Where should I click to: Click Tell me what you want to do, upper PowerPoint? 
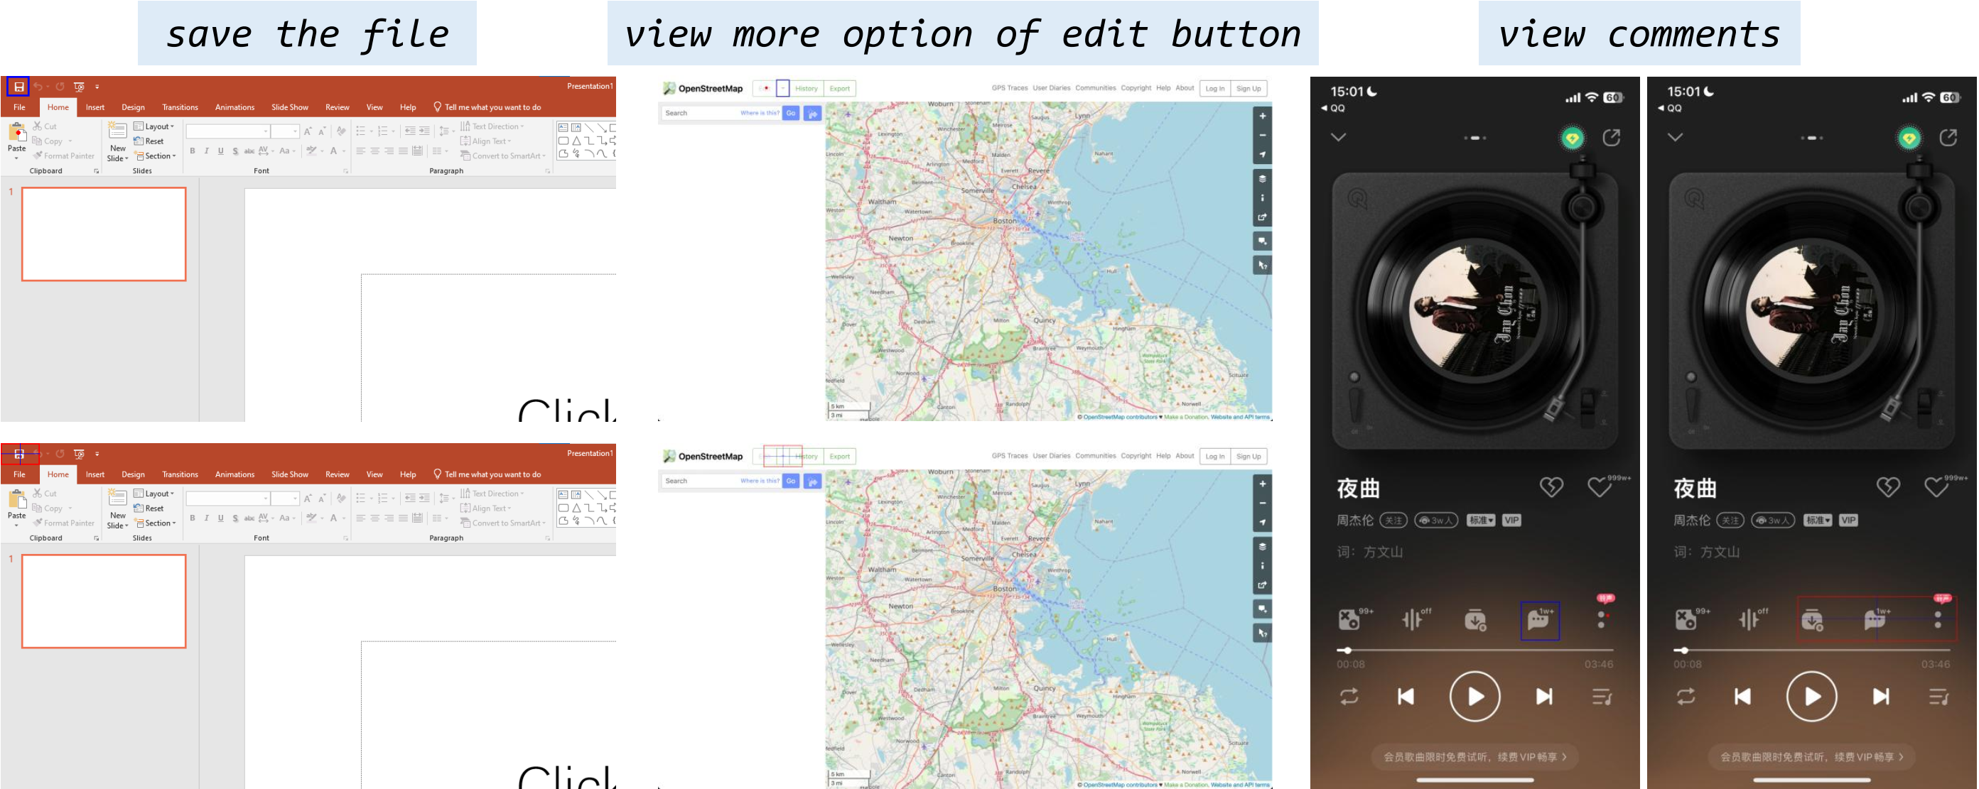point(487,107)
